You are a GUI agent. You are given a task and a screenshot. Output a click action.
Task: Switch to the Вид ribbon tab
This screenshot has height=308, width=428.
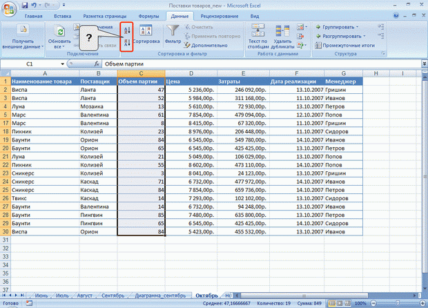coord(255,16)
